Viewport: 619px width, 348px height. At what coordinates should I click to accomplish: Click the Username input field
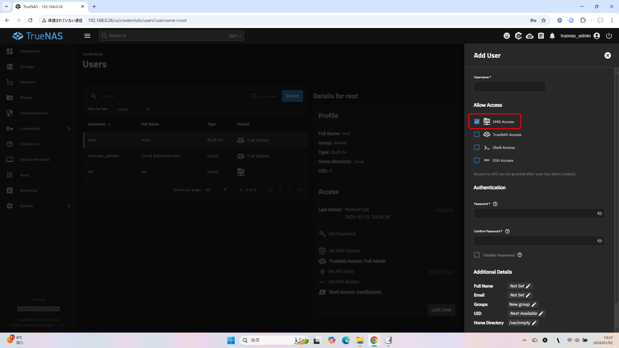click(x=509, y=87)
